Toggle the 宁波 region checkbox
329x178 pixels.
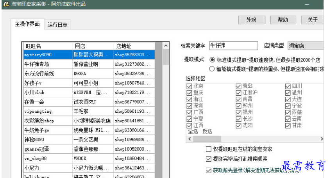tap(288, 106)
